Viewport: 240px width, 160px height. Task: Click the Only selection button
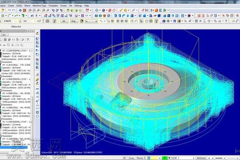click(x=74, y=21)
